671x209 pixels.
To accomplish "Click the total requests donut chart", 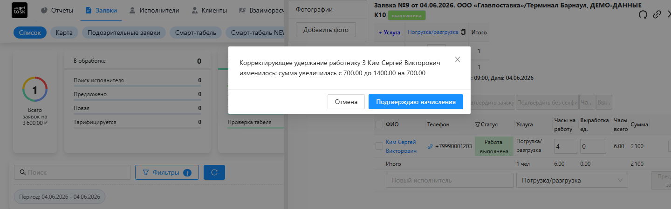I will 35,89.
